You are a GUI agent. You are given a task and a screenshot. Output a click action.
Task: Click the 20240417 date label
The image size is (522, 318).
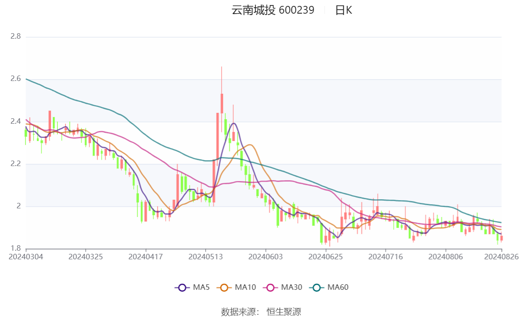146,257
